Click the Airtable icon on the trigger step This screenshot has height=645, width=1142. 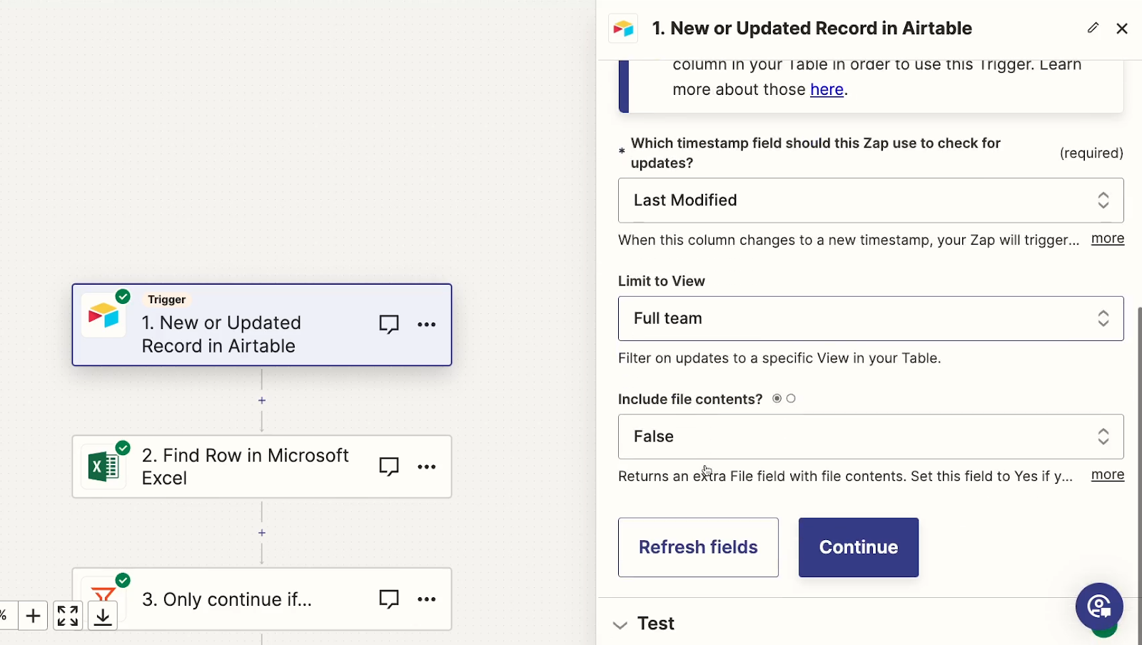tap(103, 315)
